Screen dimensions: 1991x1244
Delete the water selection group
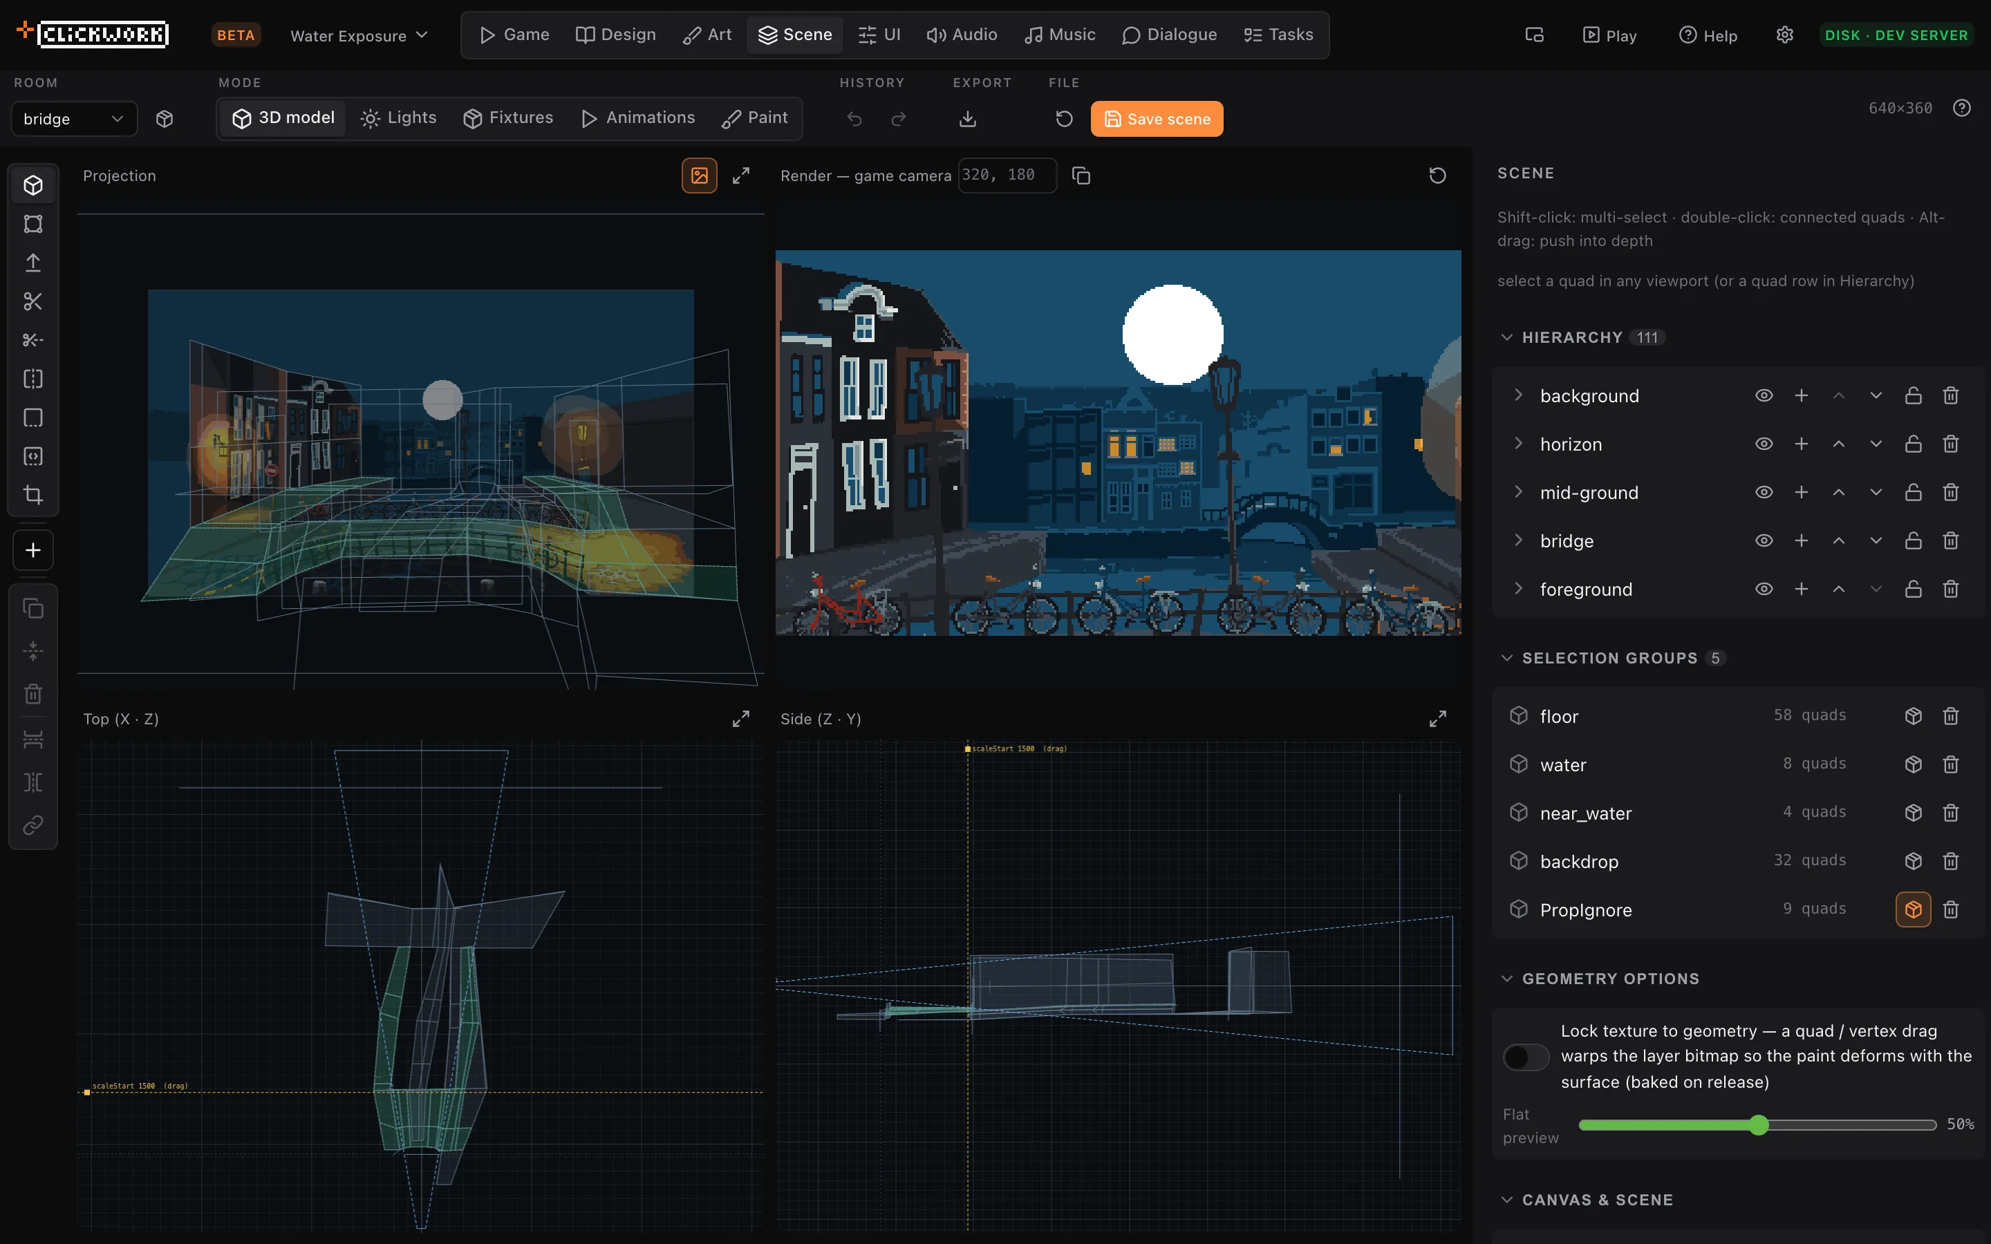pyautogui.click(x=1951, y=764)
